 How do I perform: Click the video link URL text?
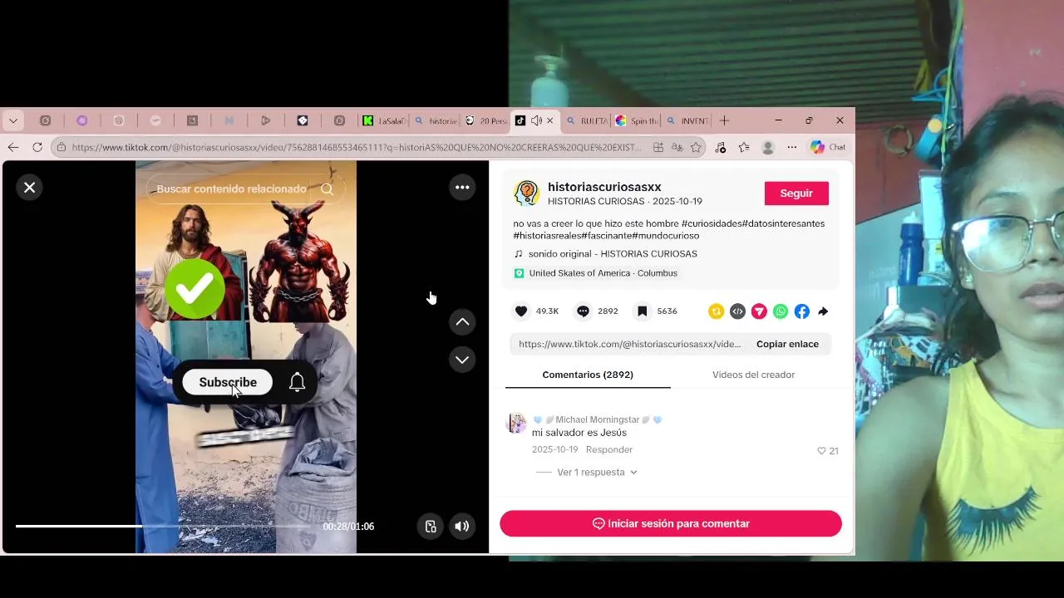629,344
